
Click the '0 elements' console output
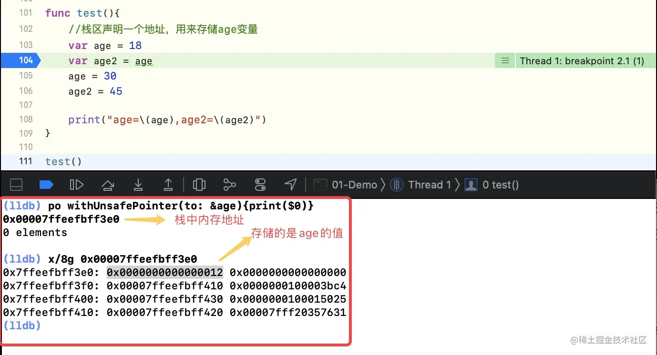point(35,233)
